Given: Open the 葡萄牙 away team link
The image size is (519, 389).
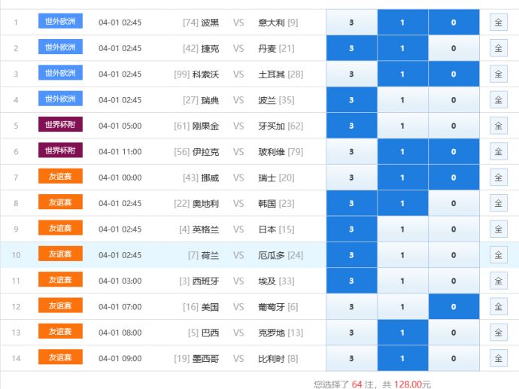Looking at the screenshot, I should click(x=271, y=307).
